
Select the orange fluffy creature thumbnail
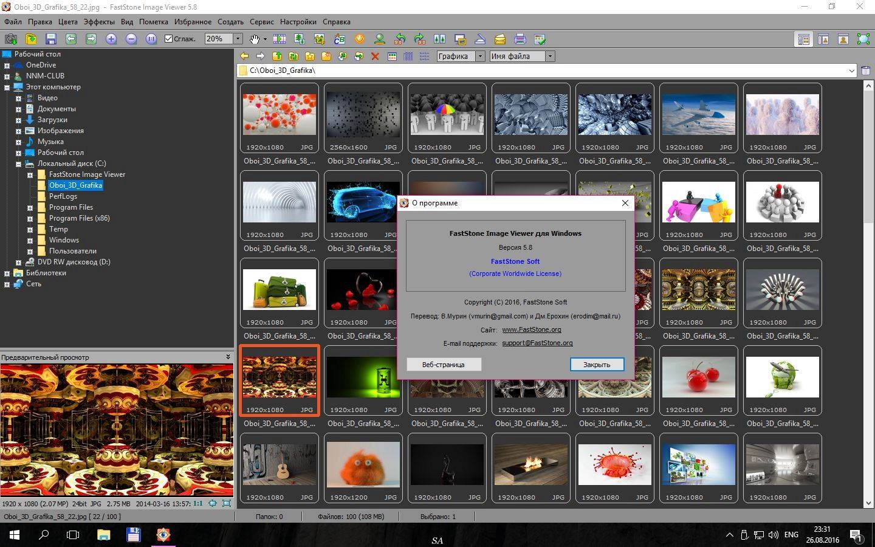click(x=363, y=465)
